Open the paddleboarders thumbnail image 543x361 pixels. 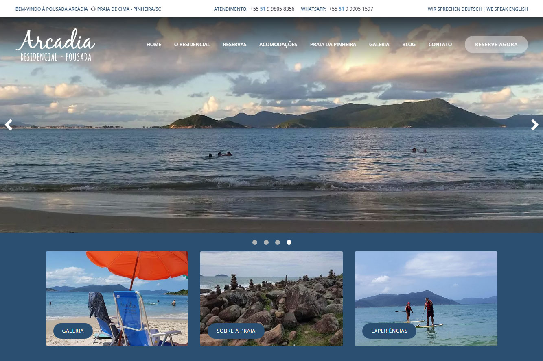pos(426,298)
